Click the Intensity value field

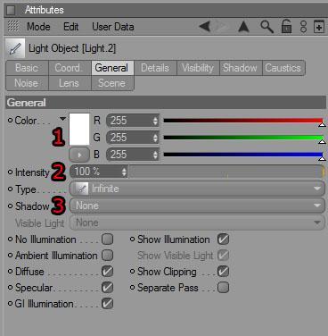[x=99, y=172]
